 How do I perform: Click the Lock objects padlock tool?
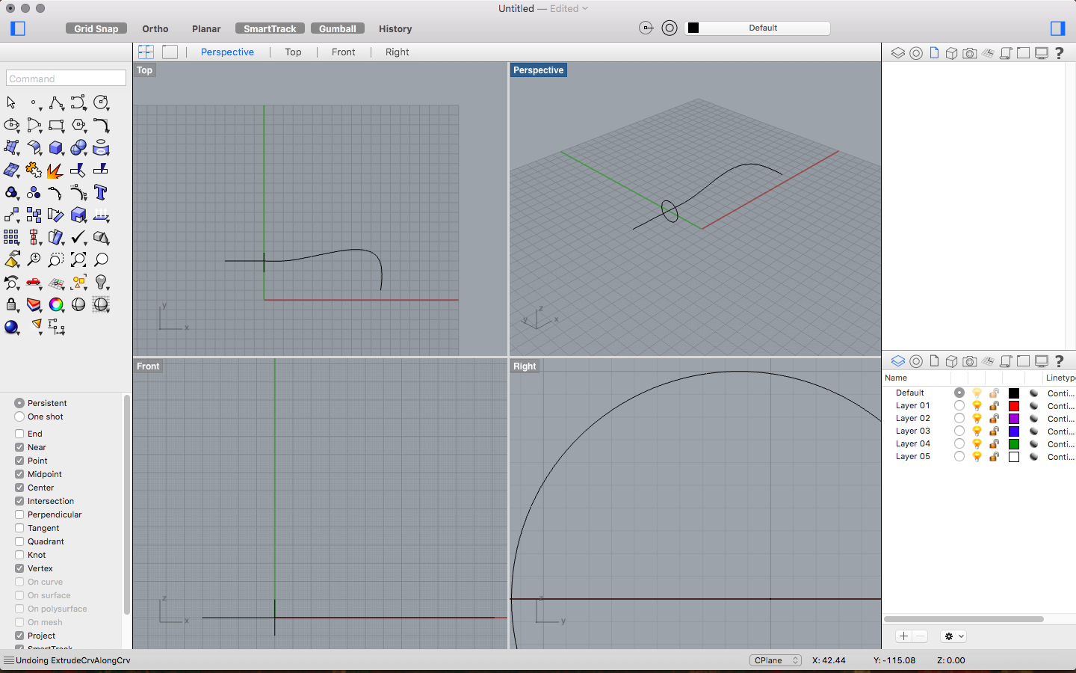(11, 304)
